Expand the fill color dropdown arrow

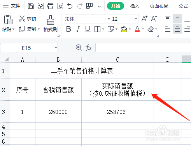(130, 29)
